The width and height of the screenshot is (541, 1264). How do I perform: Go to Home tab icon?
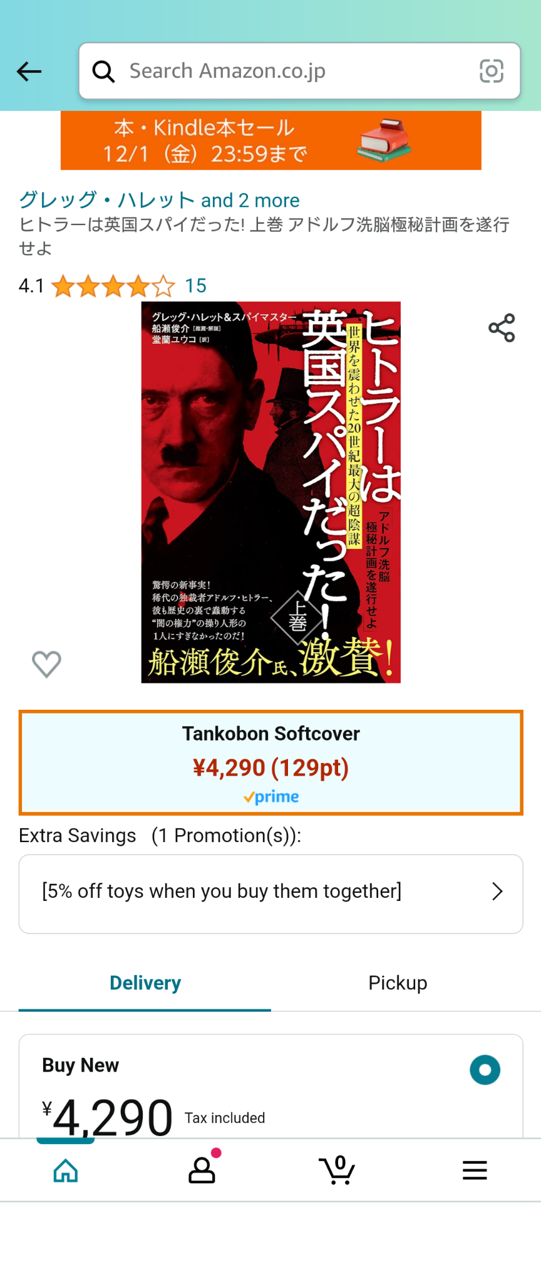coord(66,1170)
